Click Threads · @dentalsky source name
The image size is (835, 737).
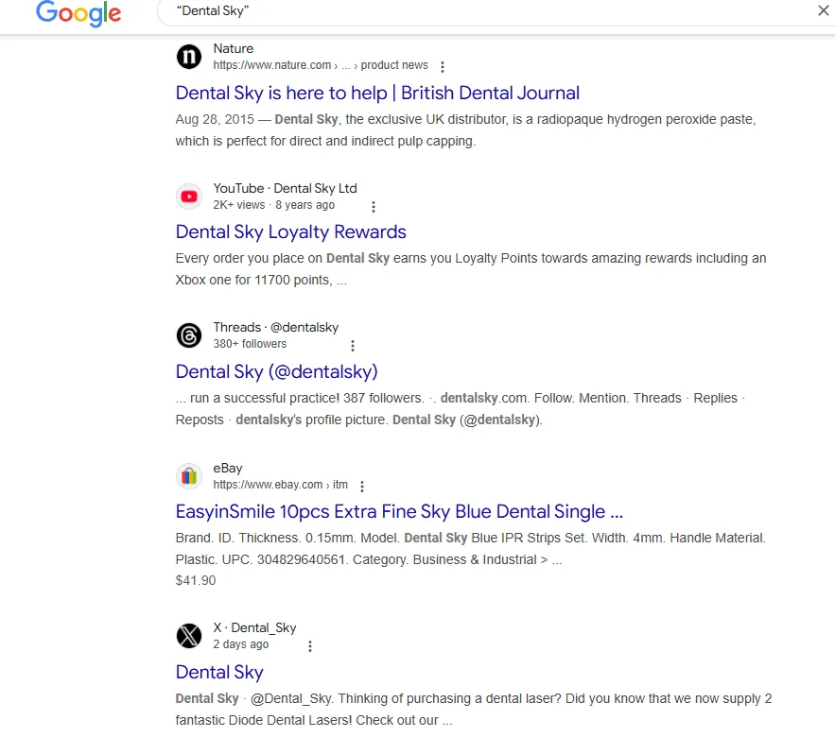pos(276,327)
